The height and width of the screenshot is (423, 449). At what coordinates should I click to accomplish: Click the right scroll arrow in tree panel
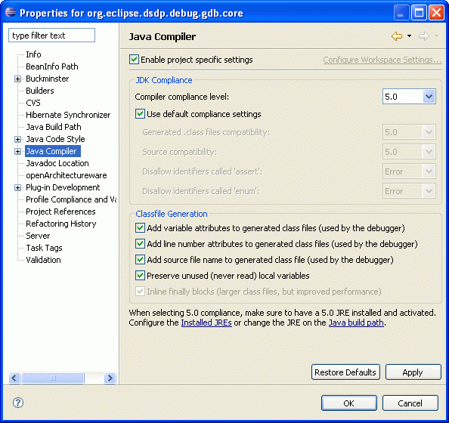click(x=110, y=378)
